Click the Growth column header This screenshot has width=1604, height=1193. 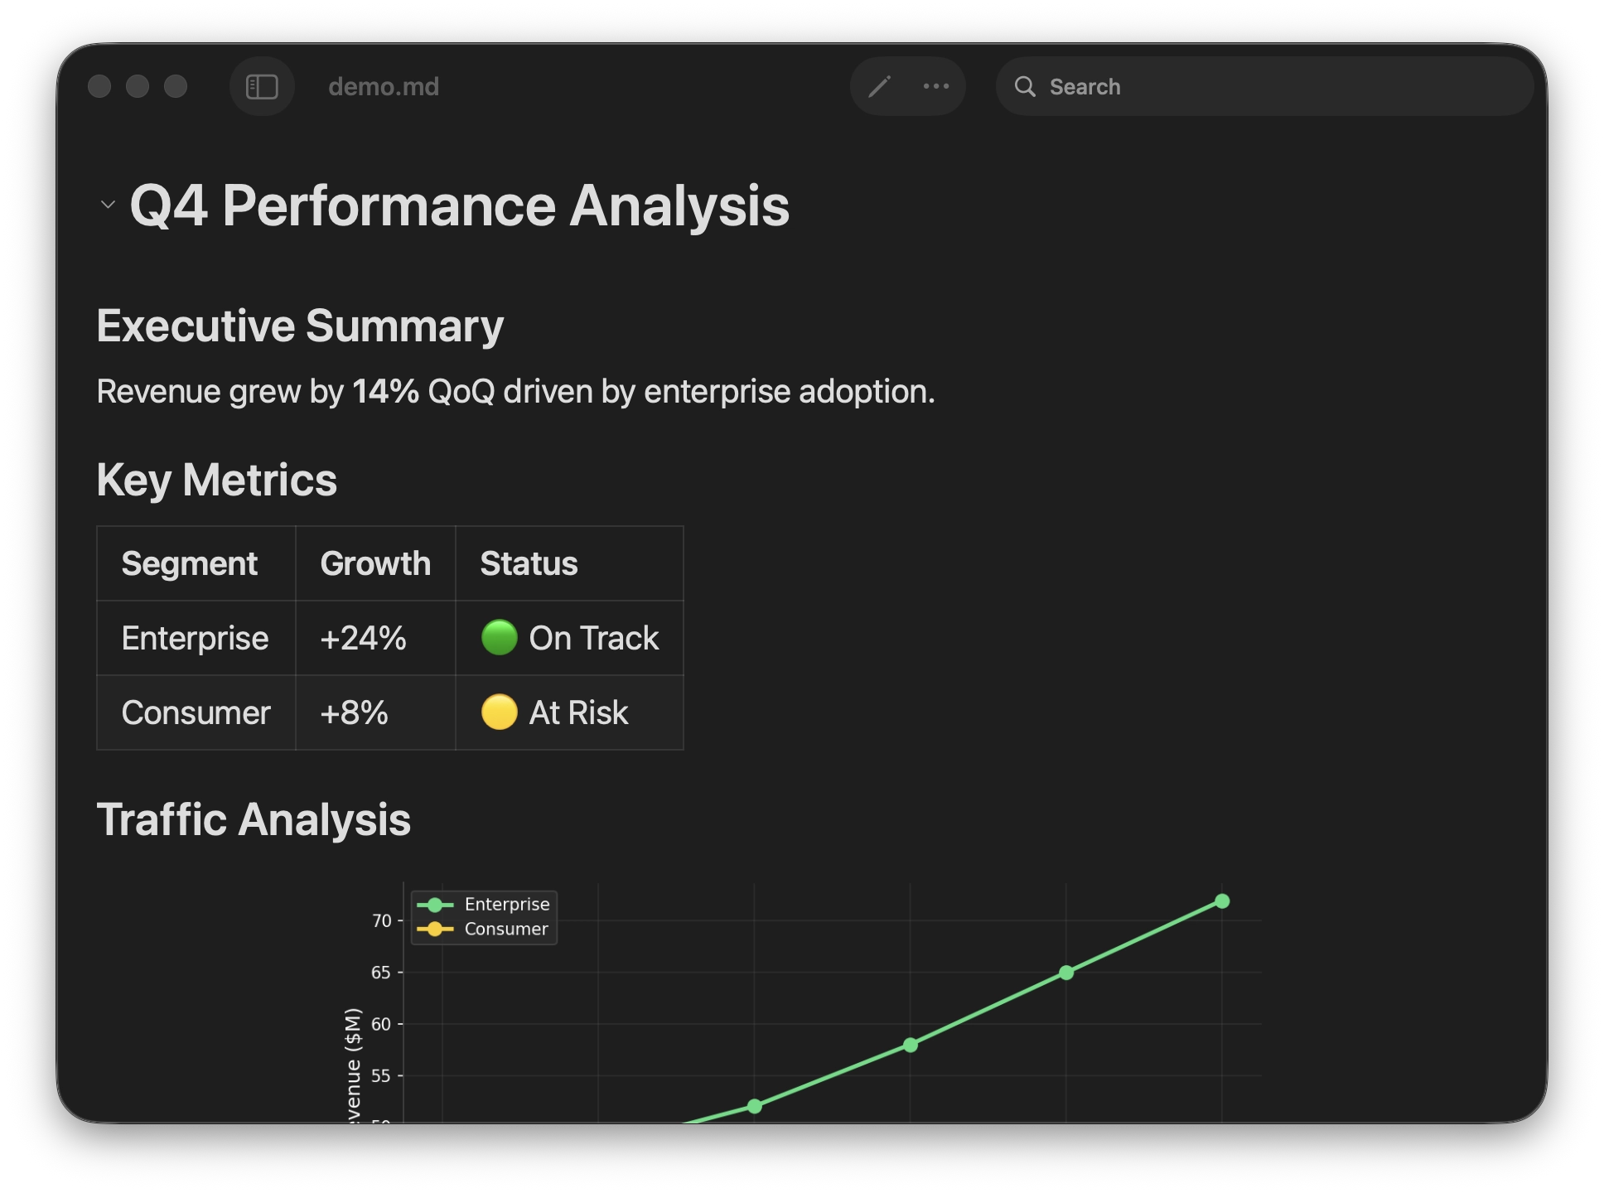click(375, 563)
